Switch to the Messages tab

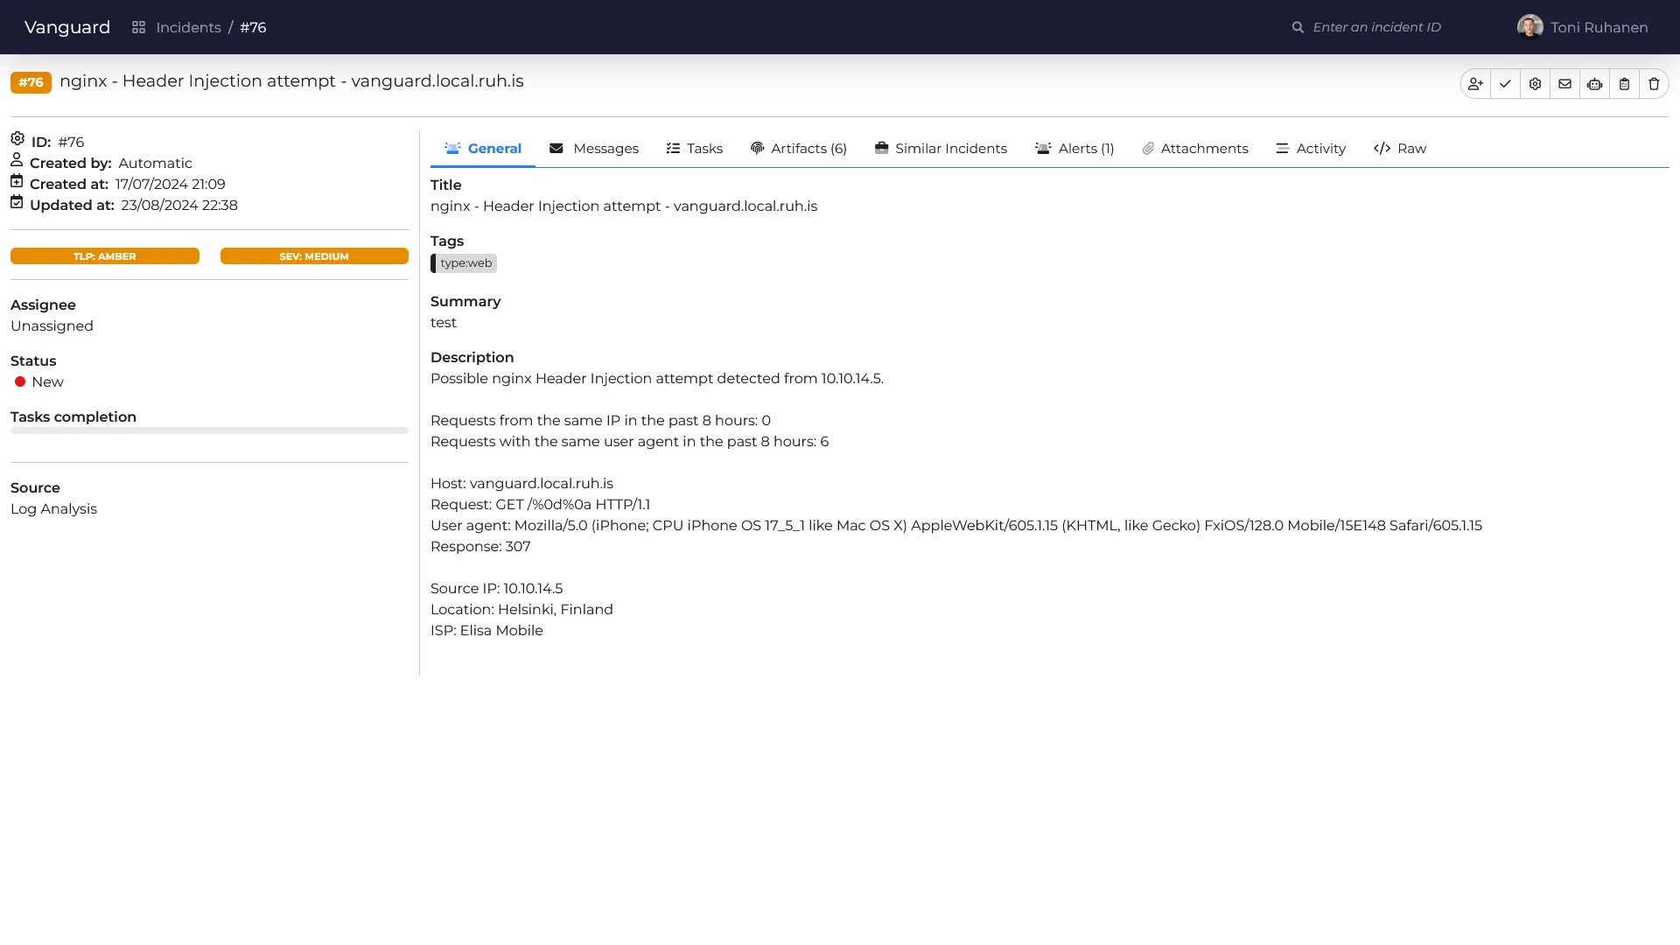594,148
